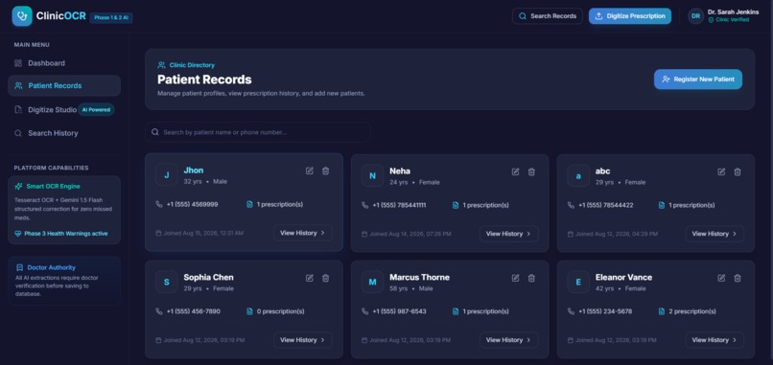The image size is (773, 365).
Task: Select Patient Records in the sidebar
Action: 64,85
